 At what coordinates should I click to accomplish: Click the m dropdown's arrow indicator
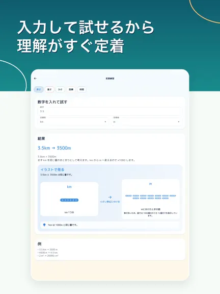178,122
